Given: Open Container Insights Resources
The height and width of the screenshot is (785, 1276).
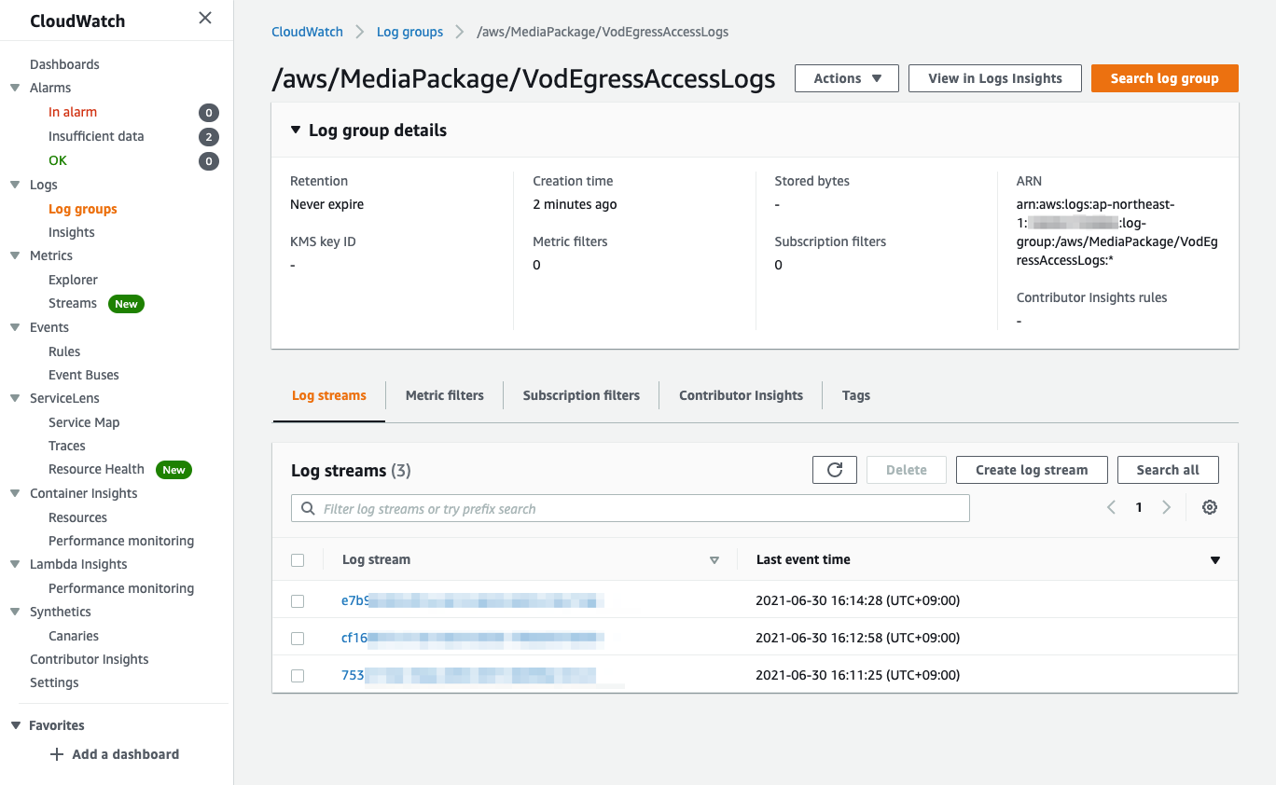Looking at the screenshot, I should (77, 517).
